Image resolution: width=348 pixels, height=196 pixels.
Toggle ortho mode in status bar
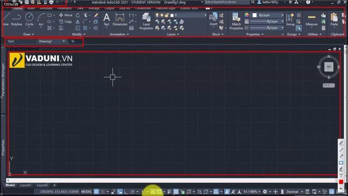pos(126,192)
